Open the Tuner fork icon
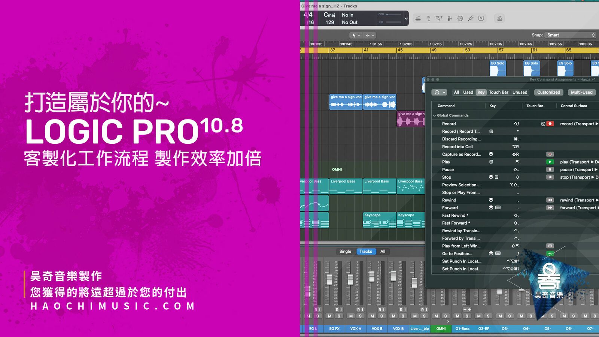599x337 pixels. coord(471,18)
